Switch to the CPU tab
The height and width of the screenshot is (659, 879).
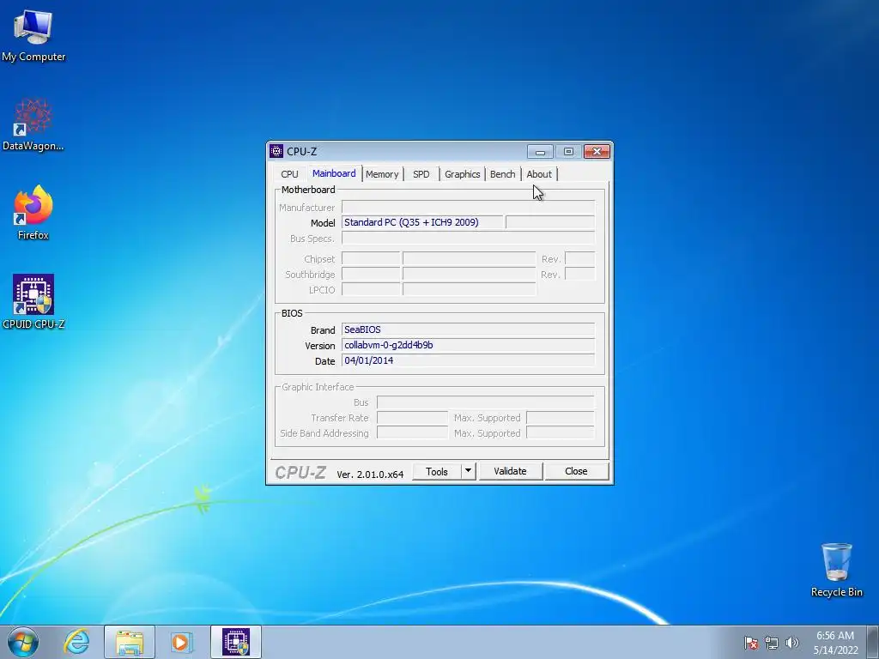(x=290, y=174)
